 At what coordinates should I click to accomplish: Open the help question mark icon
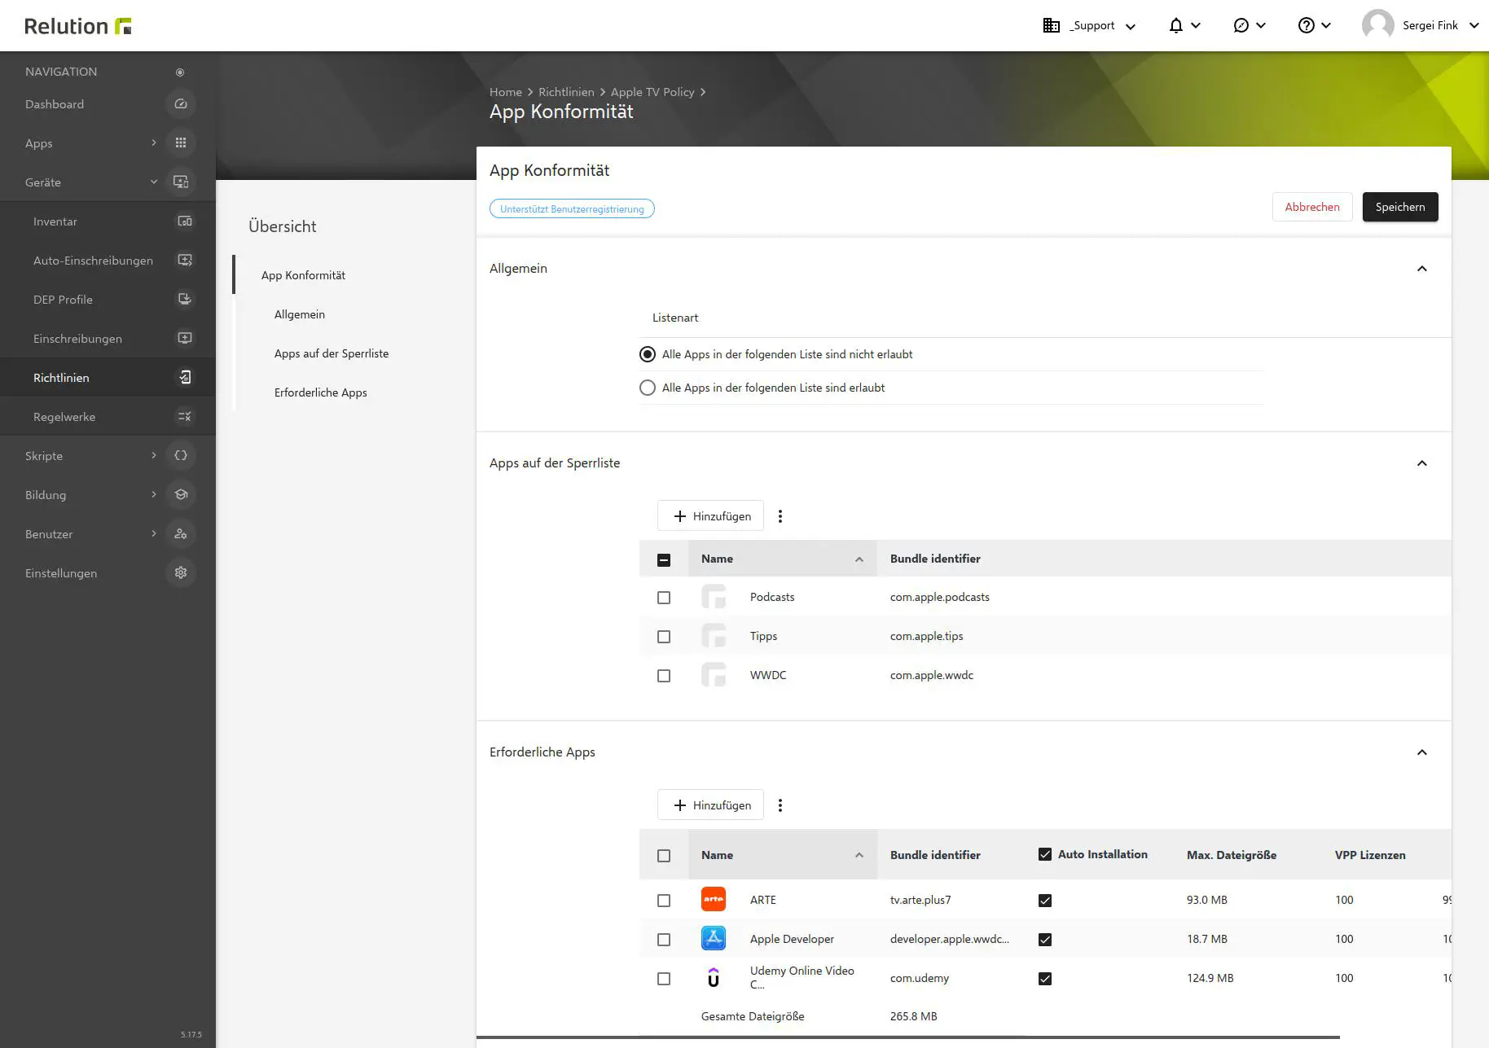coord(1307,25)
